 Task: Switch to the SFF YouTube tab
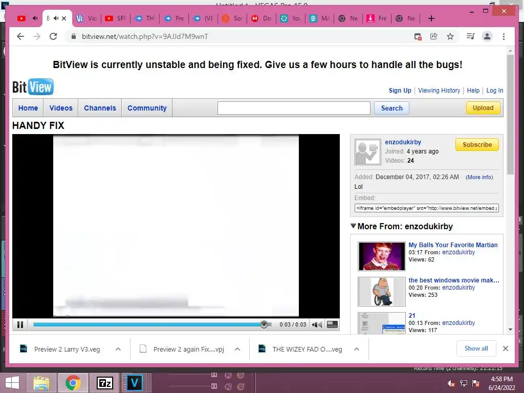pyautogui.click(x=115, y=18)
